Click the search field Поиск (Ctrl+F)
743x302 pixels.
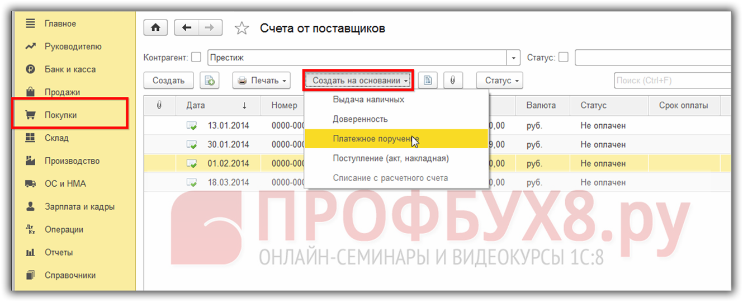671,81
